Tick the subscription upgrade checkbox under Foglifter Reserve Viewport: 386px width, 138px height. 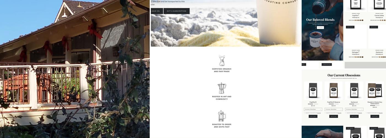pyautogui.click(x=325, y=113)
